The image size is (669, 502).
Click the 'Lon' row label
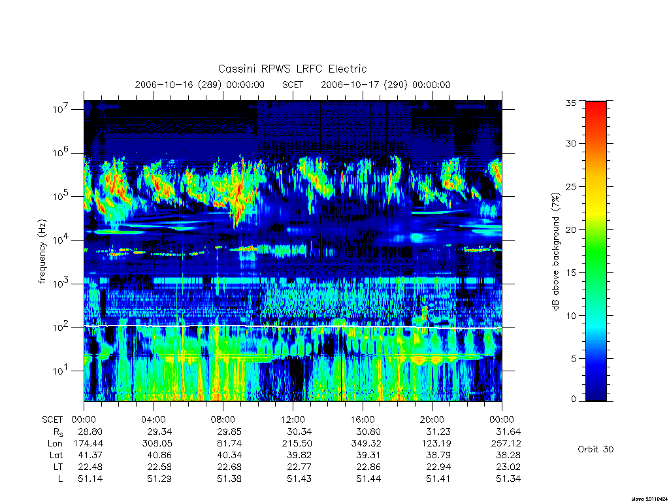click(55, 444)
